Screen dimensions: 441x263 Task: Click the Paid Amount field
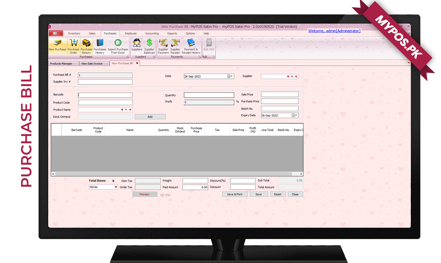(x=195, y=187)
